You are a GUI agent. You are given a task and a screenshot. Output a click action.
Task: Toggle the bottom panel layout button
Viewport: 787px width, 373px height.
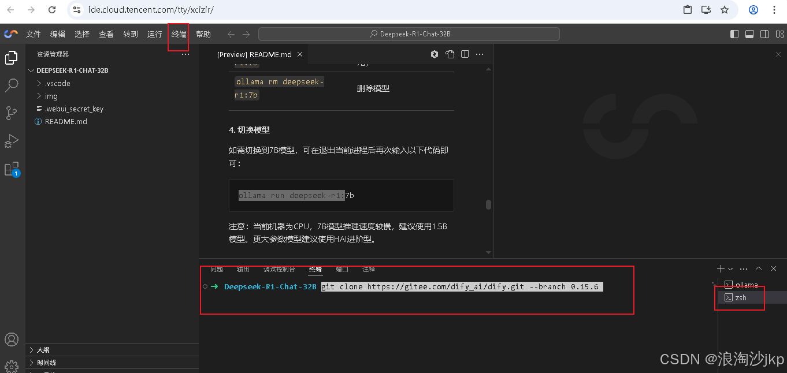click(749, 34)
